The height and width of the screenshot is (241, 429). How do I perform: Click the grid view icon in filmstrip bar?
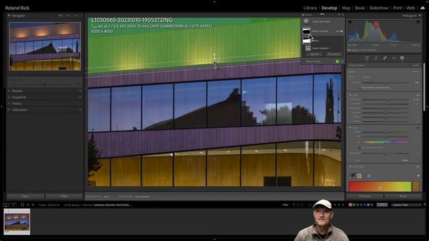[22, 205]
